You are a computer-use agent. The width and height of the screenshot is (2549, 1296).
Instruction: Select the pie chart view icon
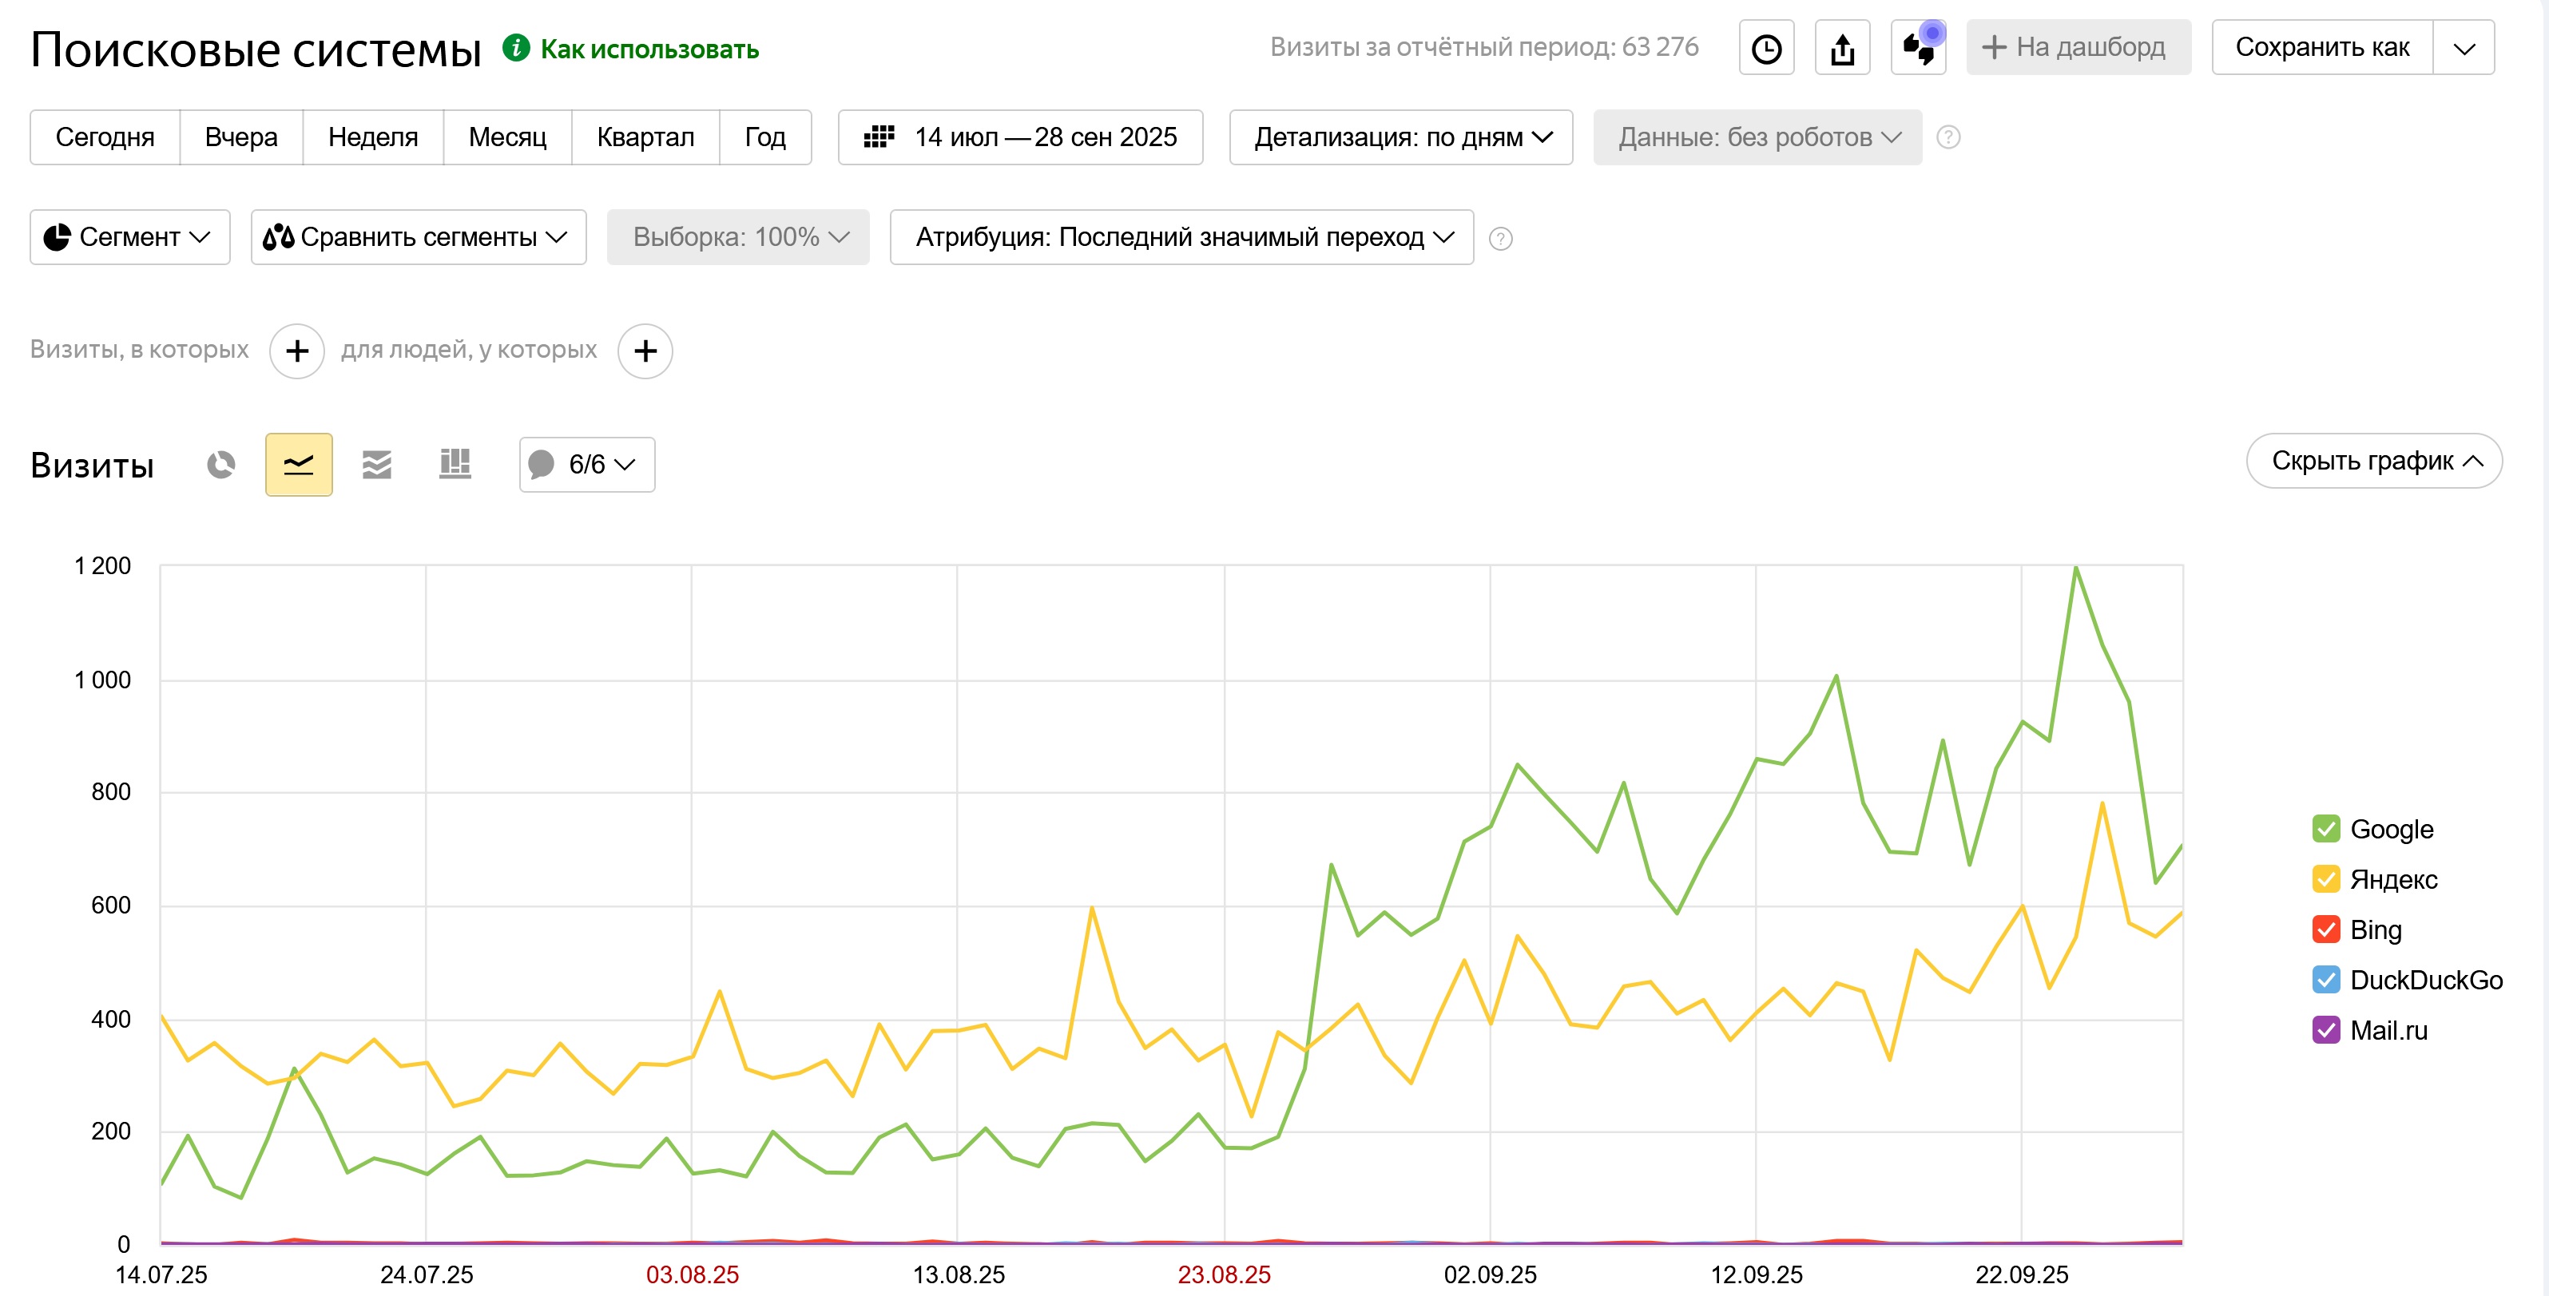click(220, 464)
